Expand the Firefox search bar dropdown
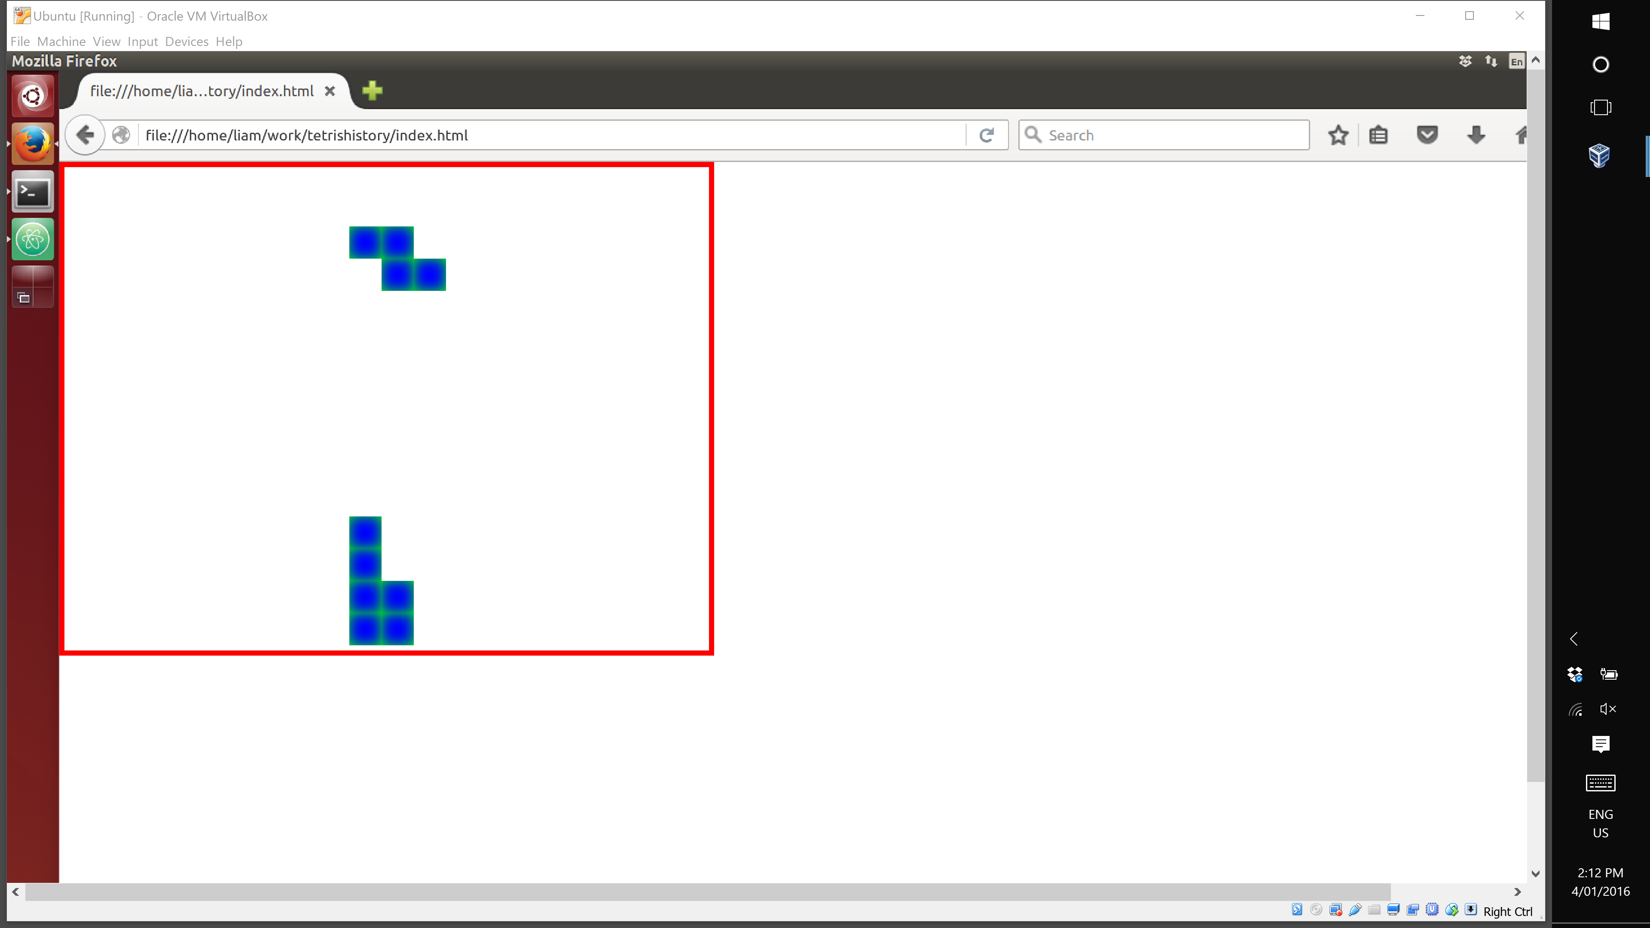The width and height of the screenshot is (1650, 928). [1033, 135]
